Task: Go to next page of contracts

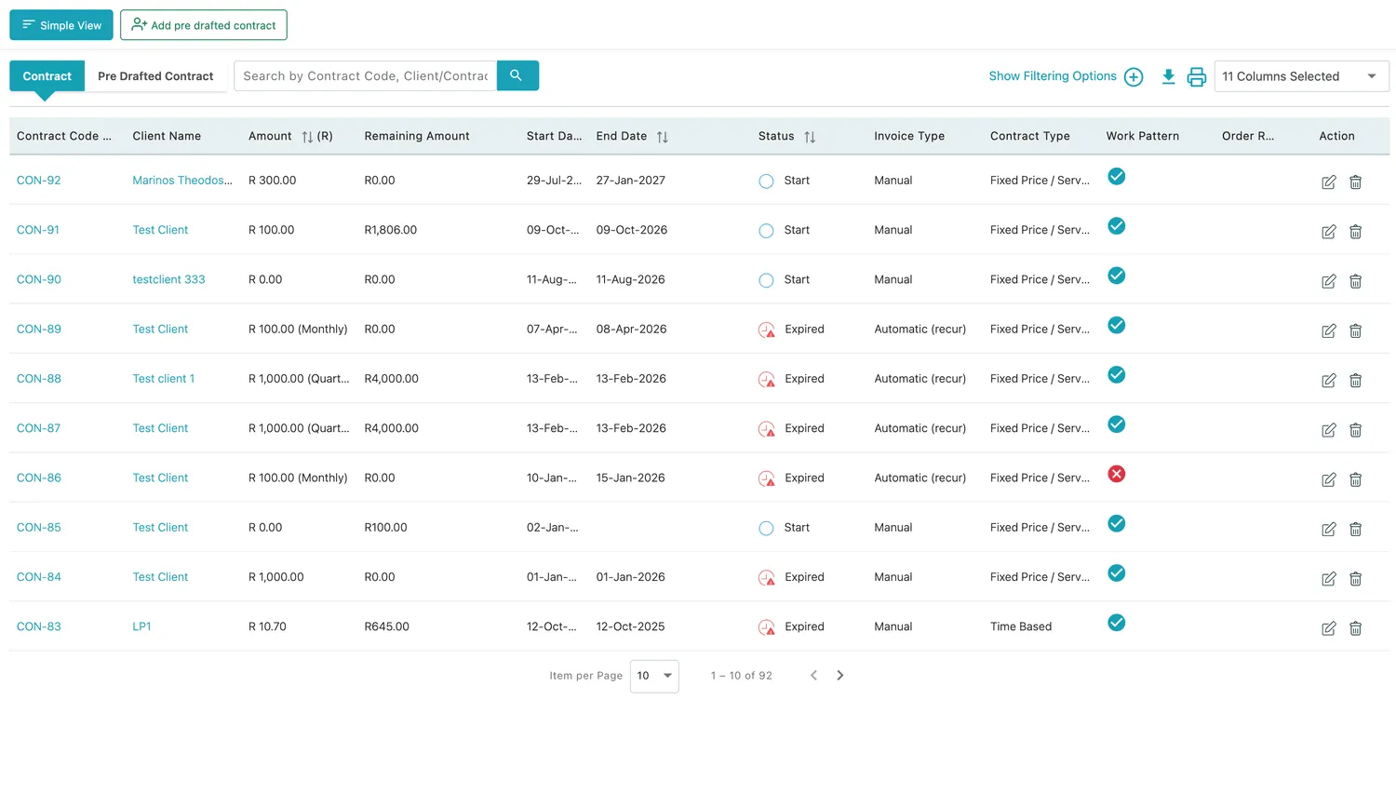Action: click(839, 675)
